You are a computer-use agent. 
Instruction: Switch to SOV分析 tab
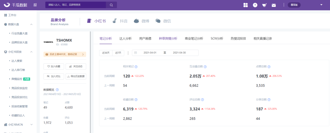tap(217, 38)
